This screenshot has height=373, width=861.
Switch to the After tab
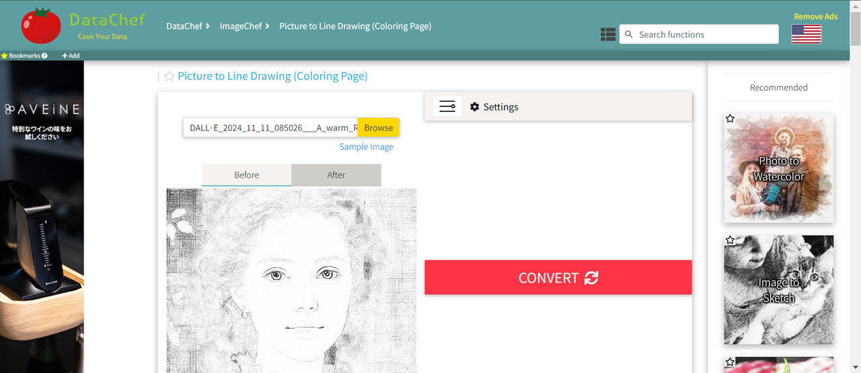click(x=336, y=175)
